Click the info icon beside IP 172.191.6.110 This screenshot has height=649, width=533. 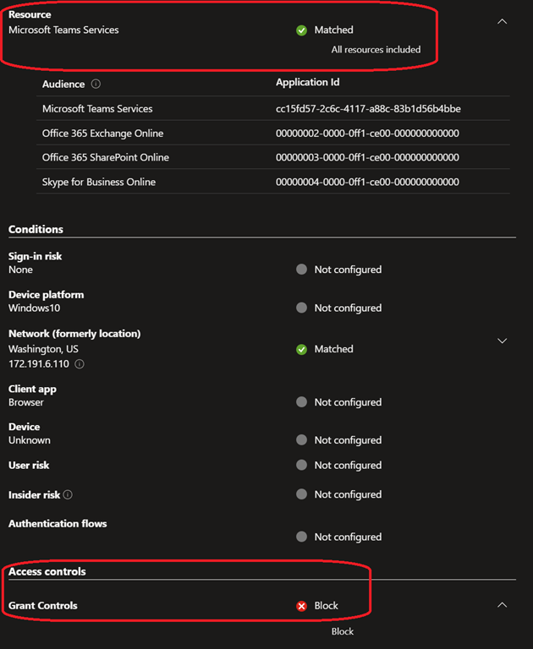tap(80, 364)
